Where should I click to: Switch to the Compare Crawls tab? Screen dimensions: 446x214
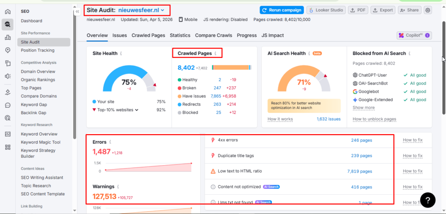(x=213, y=36)
